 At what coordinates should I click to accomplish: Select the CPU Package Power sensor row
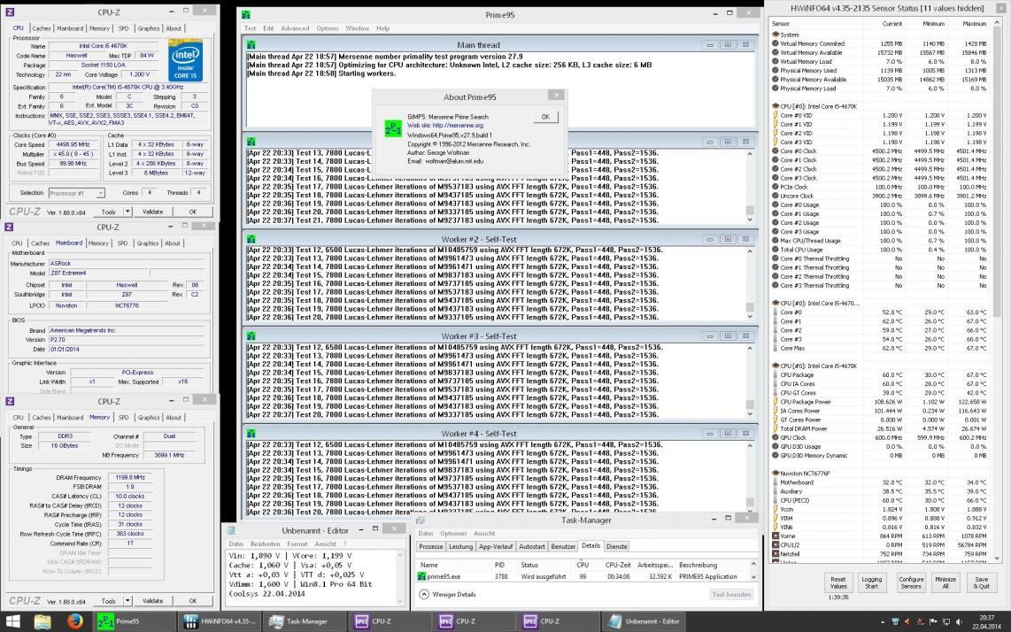coord(880,402)
